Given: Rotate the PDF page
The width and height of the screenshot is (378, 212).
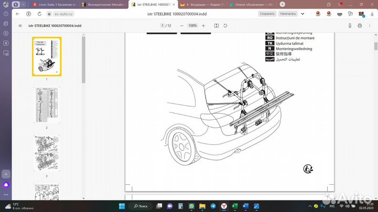Looking at the screenshot, I should click(225, 25).
